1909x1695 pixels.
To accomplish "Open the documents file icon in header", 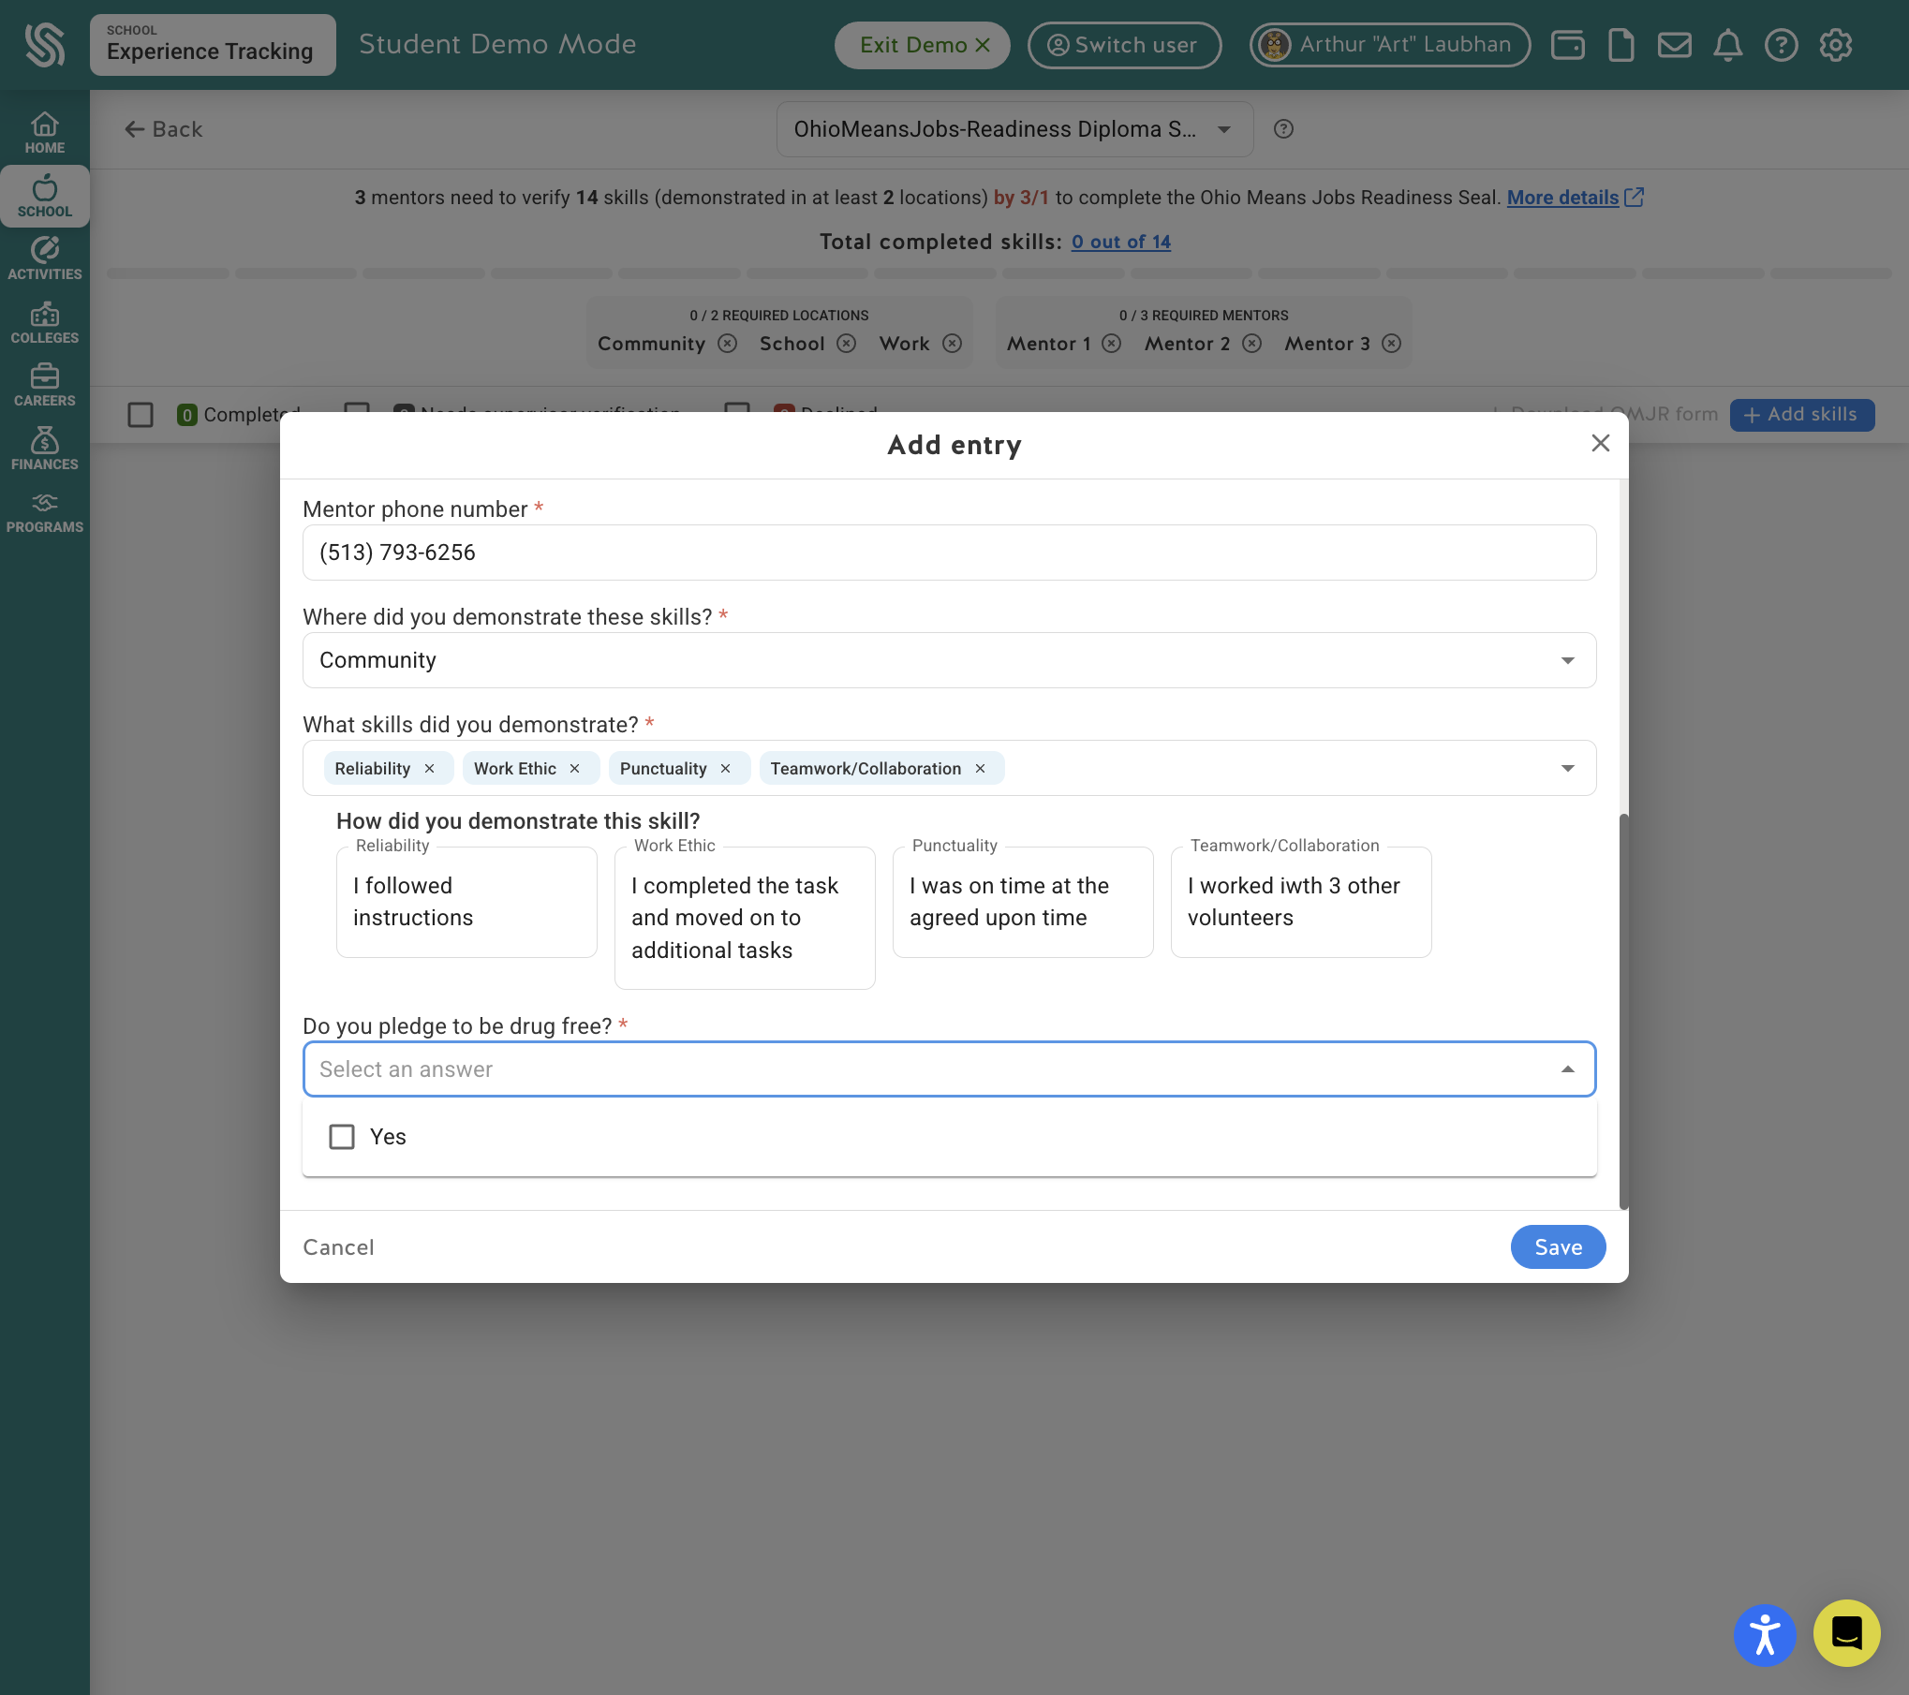I will click(x=1620, y=45).
